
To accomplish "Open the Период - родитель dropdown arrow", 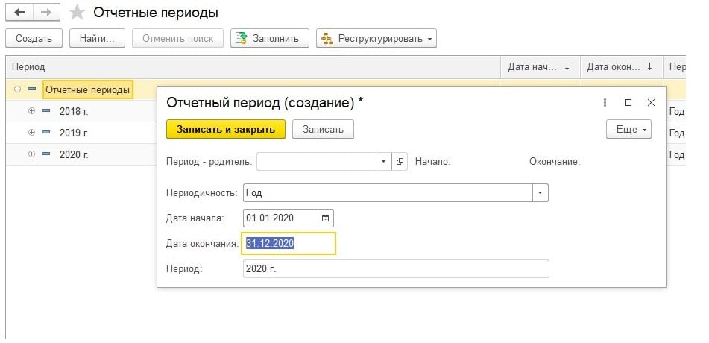I will point(383,161).
